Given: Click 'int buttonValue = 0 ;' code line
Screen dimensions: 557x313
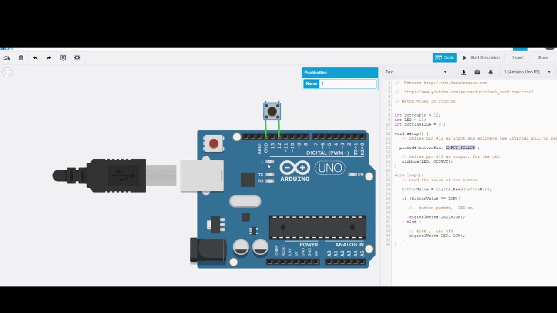Looking at the screenshot, I should coord(420,124).
